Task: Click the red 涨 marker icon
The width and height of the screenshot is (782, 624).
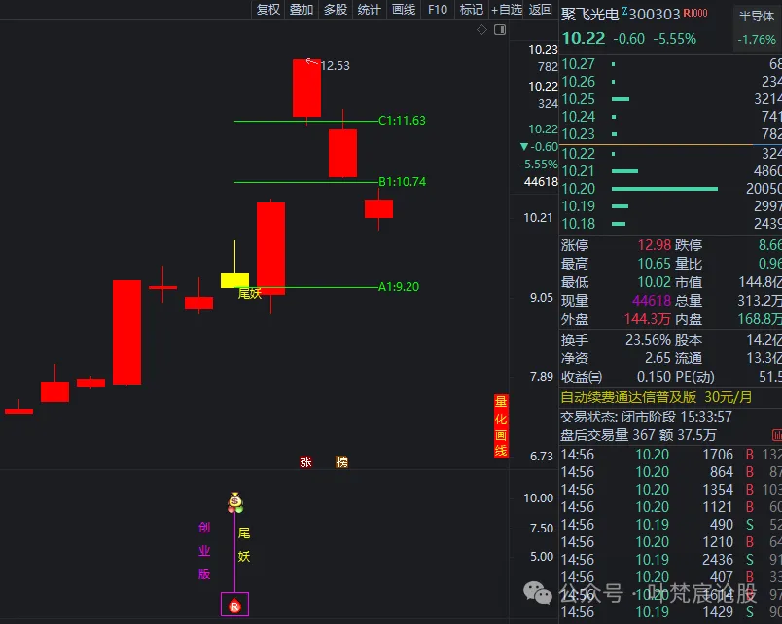Action: (x=306, y=462)
